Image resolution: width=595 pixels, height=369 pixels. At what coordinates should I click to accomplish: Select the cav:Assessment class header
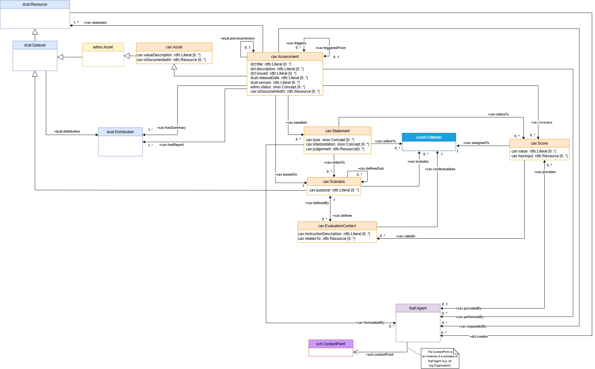[x=285, y=57]
